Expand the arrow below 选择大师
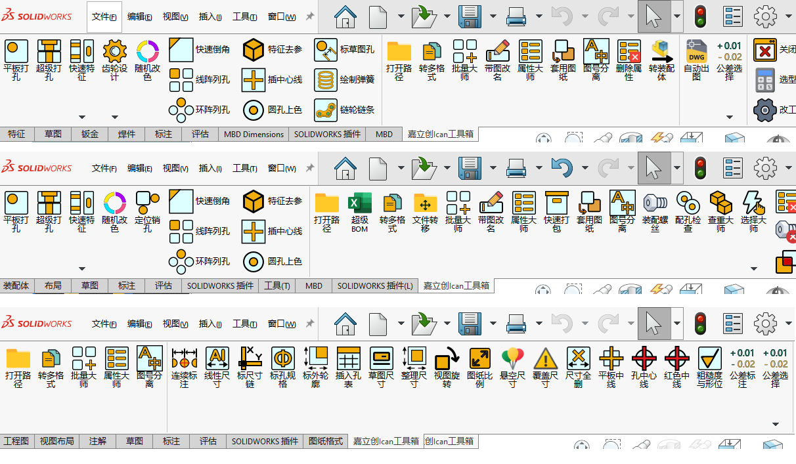 (x=753, y=269)
